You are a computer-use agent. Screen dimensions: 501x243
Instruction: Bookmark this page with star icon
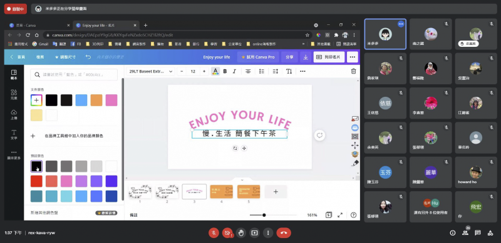[307, 35]
